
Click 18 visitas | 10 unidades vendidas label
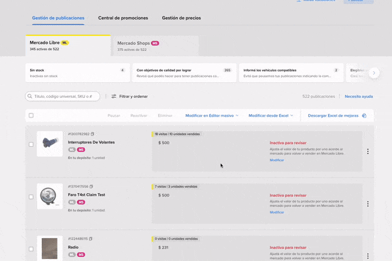coord(177,134)
